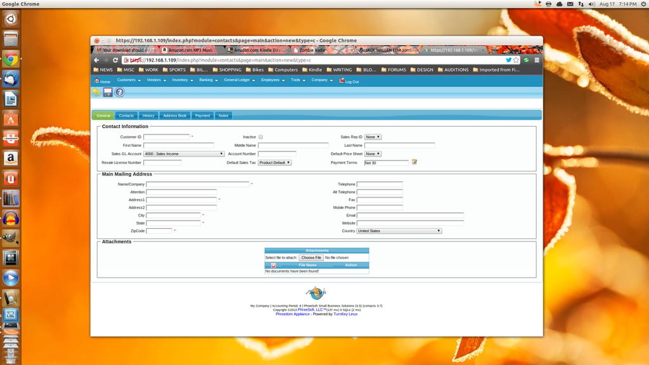This screenshot has height=365, width=649.
Task: Click the Payment Terms edit icon
Action: (x=414, y=162)
